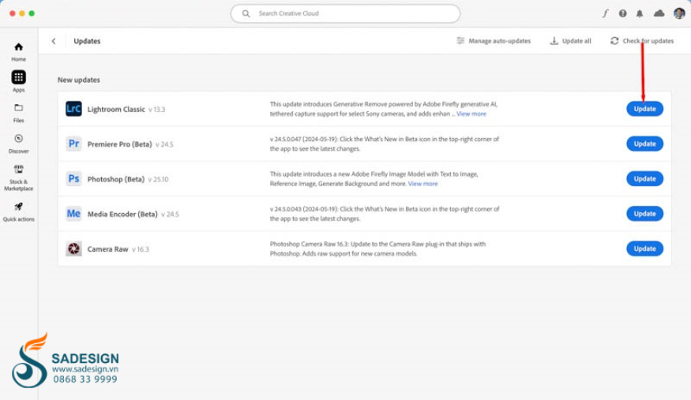Screen dimensions: 691x400
Task: Open Files in the sidebar
Action: pos(18,113)
